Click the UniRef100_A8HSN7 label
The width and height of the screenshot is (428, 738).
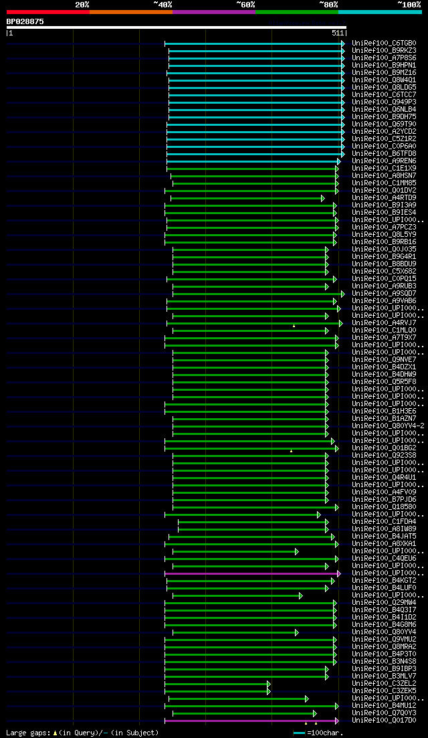coord(384,175)
